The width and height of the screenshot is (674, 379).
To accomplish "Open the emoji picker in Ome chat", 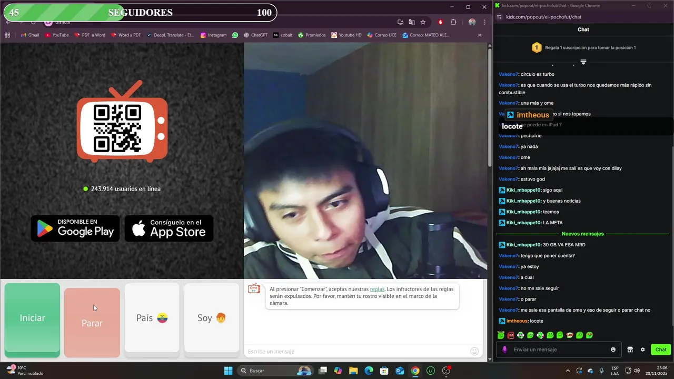I will (x=474, y=351).
